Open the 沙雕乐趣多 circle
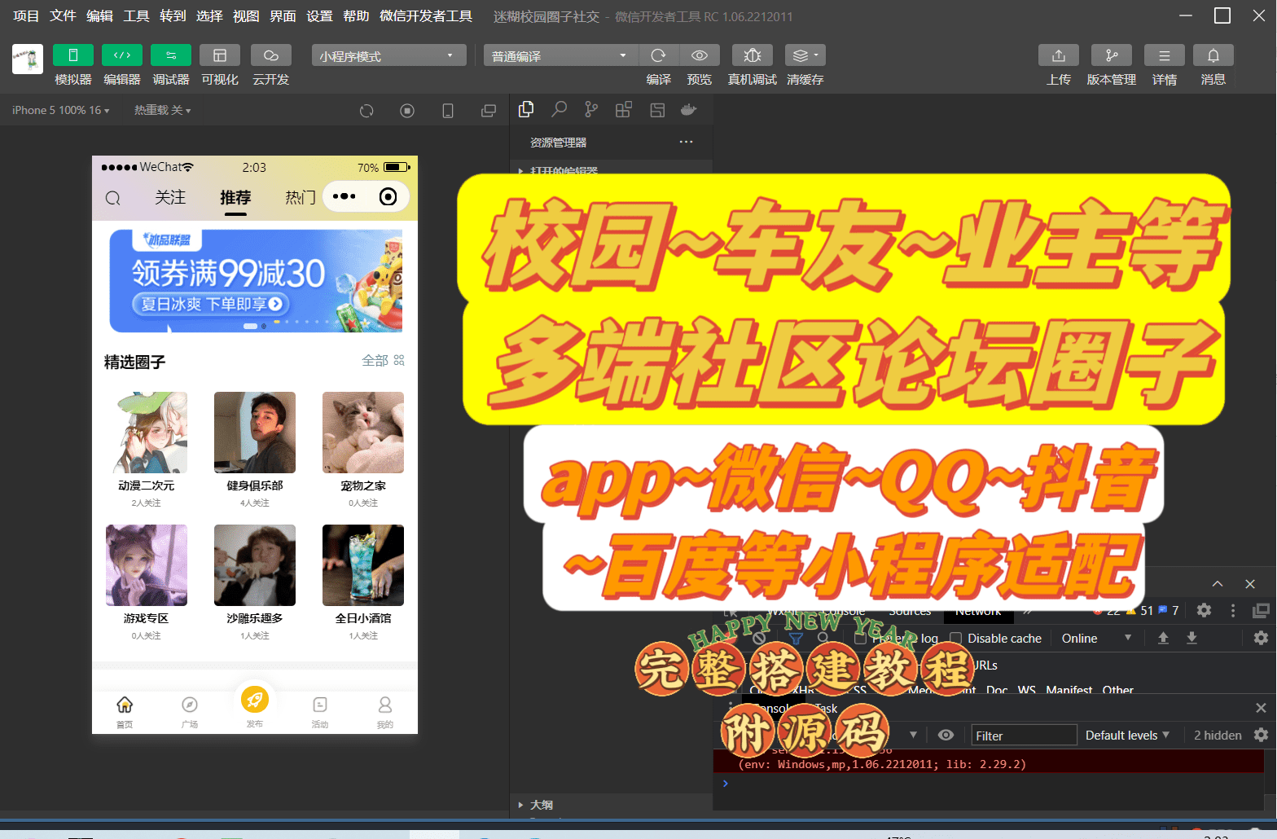The width and height of the screenshot is (1277, 839). click(255, 583)
